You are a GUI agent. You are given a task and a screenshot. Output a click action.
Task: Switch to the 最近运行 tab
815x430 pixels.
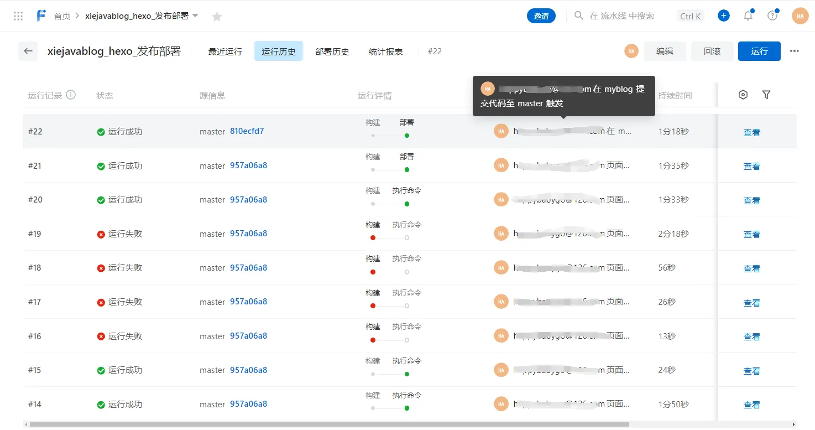pos(224,51)
